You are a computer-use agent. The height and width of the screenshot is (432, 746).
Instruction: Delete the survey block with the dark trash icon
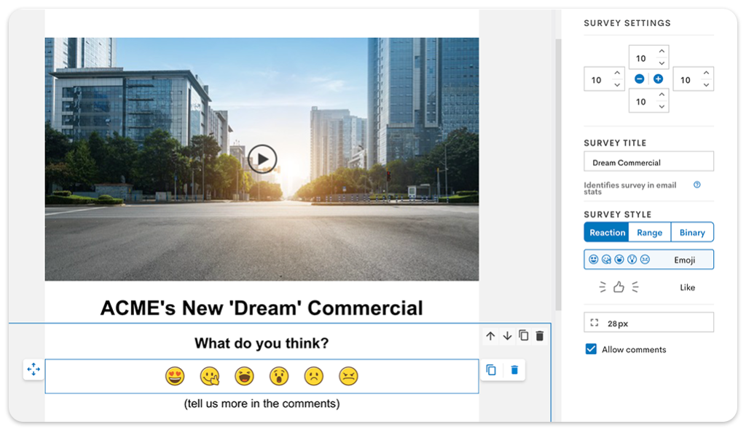pos(540,336)
